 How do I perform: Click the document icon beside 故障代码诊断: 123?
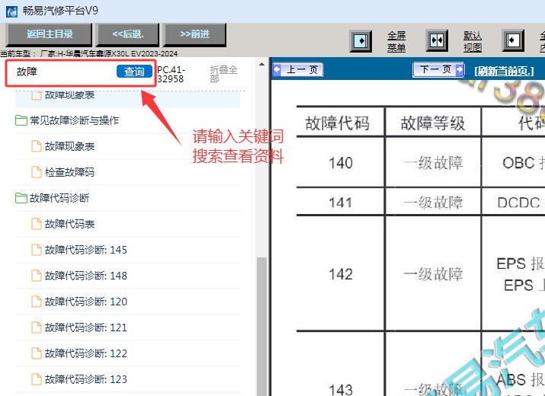37,379
